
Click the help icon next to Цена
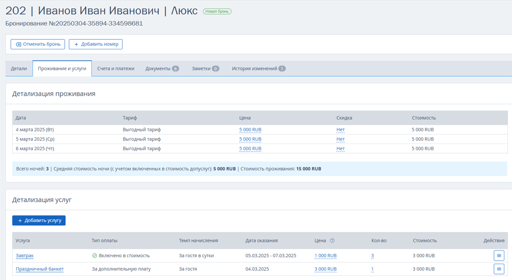click(x=332, y=241)
